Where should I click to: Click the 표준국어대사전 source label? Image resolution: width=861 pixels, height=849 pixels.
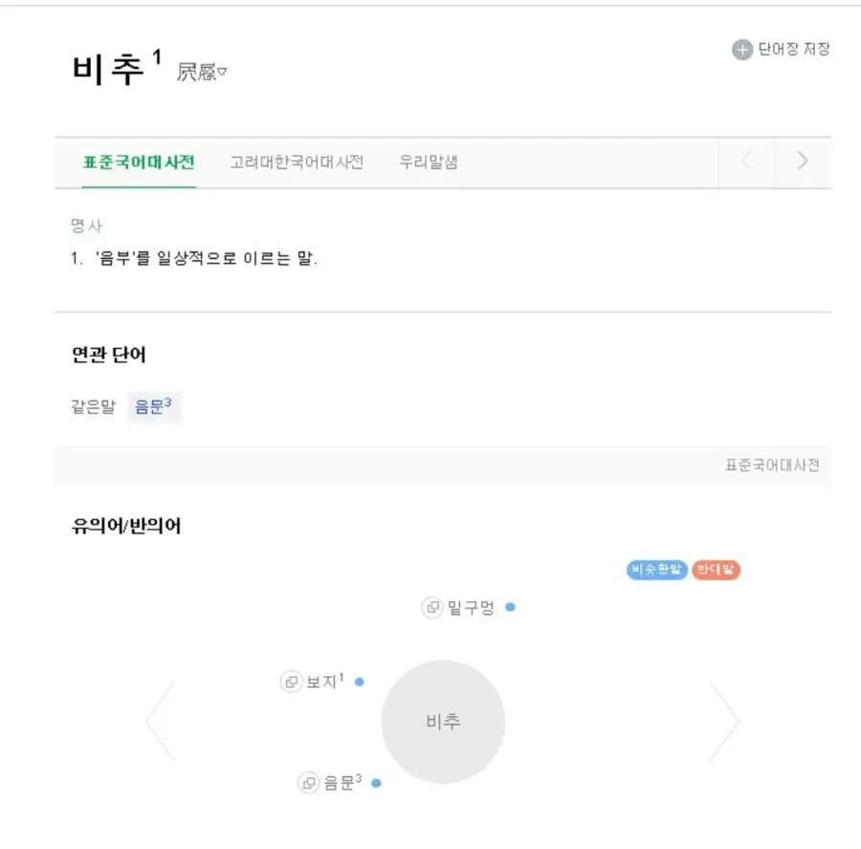point(772,466)
